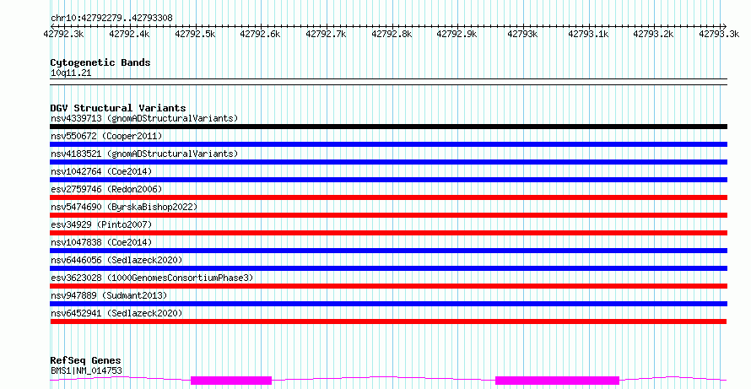The height and width of the screenshot is (389, 751).
Task: Click the esv3623028 (1000GenomesConsortiumPhase3) label
Action: [x=152, y=278]
